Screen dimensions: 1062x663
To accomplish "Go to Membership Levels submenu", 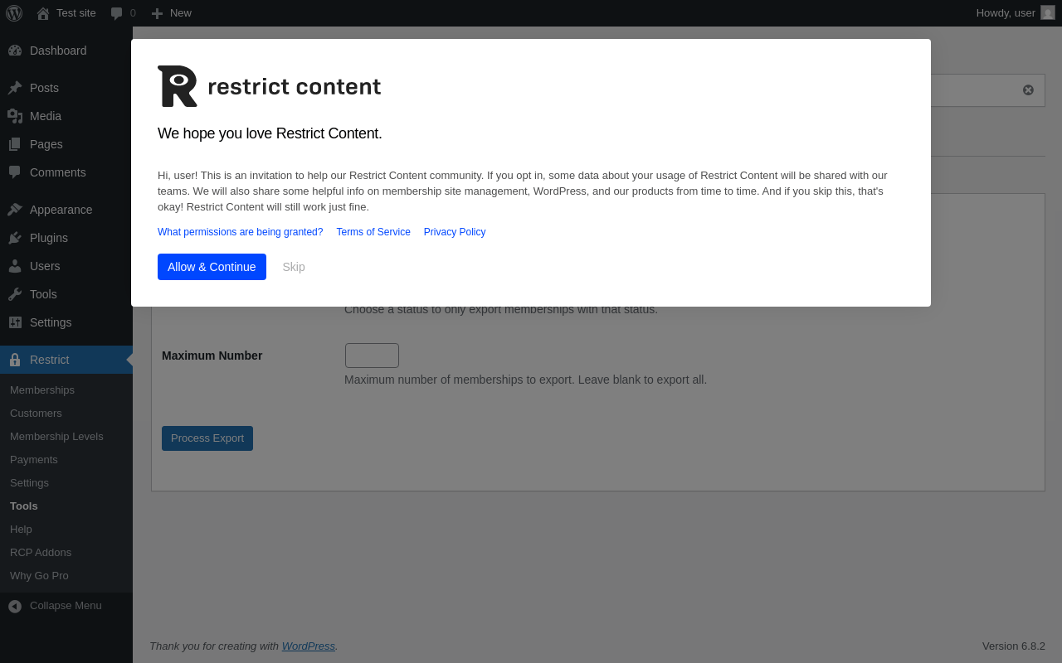I will (x=56, y=436).
